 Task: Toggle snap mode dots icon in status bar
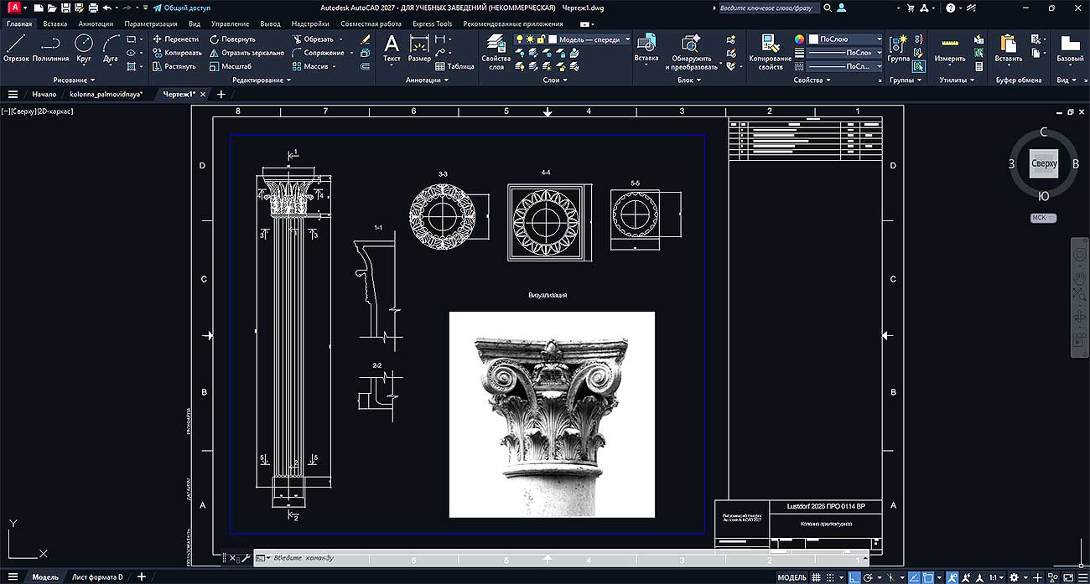tap(830, 577)
